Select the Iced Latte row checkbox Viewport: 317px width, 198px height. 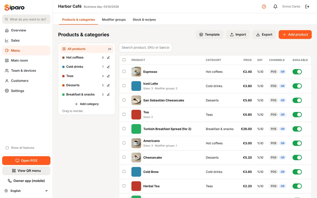point(124,86)
